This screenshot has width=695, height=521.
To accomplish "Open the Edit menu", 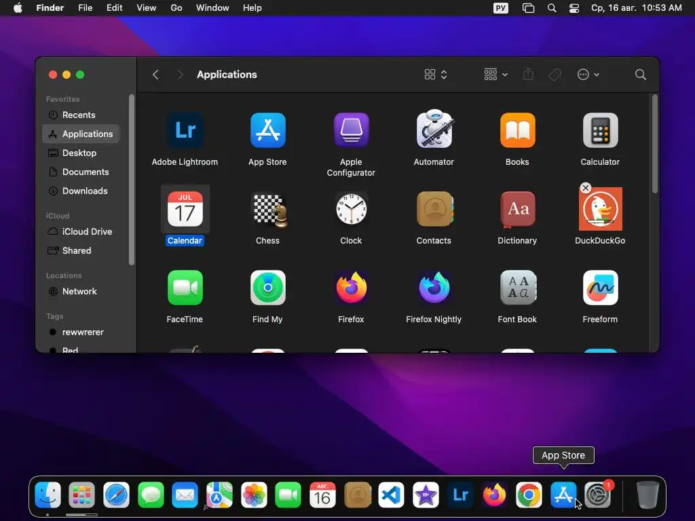I will pos(114,8).
